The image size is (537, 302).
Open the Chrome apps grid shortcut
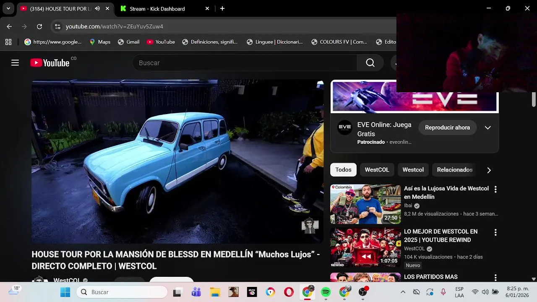point(8,42)
